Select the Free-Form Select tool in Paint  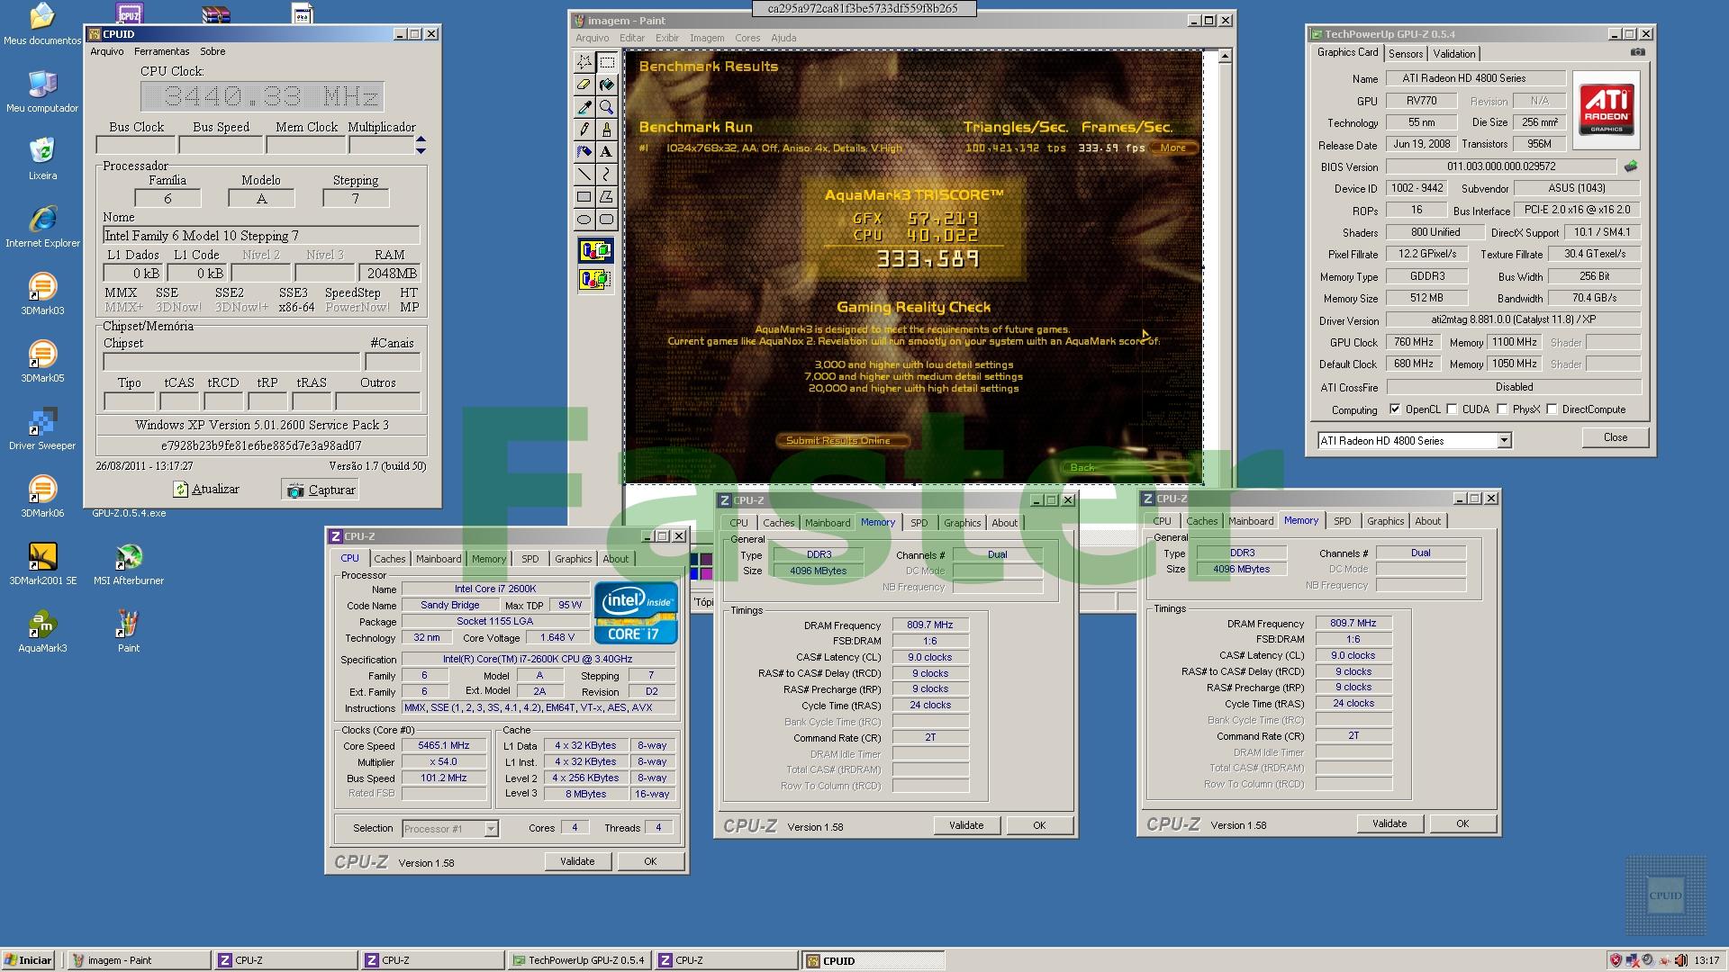pos(584,62)
